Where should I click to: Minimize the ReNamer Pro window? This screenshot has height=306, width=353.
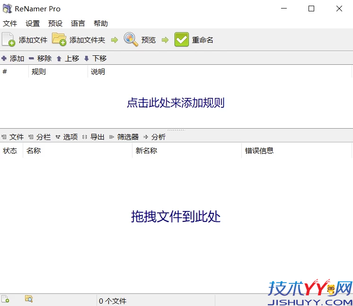click(284, 9)
